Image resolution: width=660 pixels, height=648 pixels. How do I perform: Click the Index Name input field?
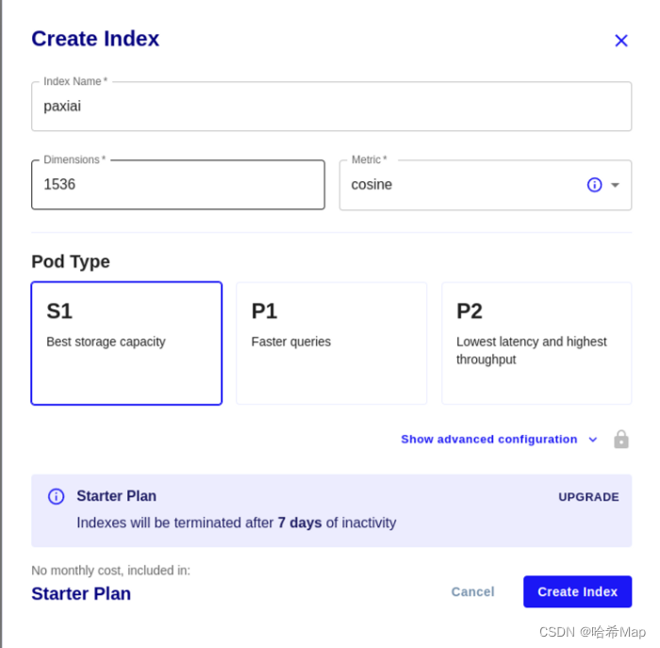pyautogui.click(x=330, y=107)
